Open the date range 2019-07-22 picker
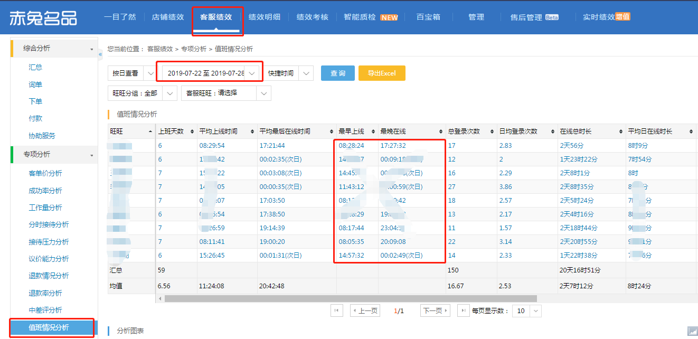Screen dimensions: 698x339 [x=210, y=73]
